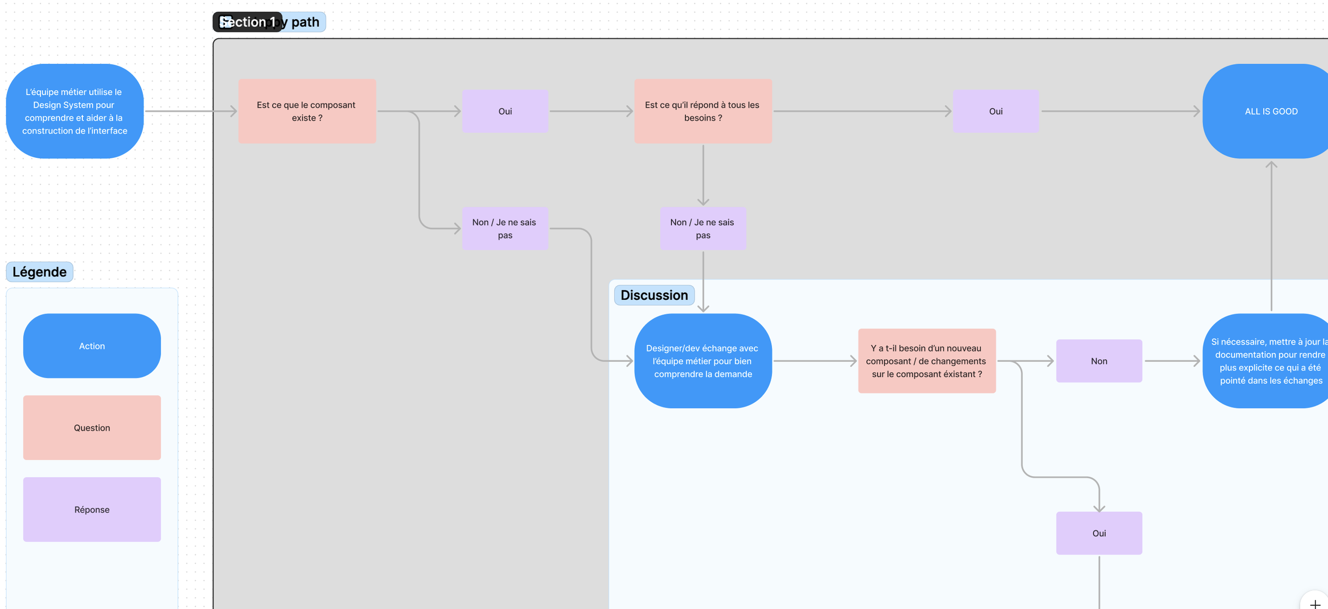
Task: Click the pink Question legend shape
Action: tap(92, 428)
